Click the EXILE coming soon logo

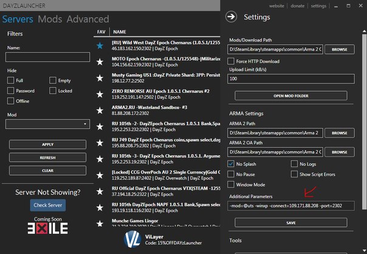coord(48,228)
